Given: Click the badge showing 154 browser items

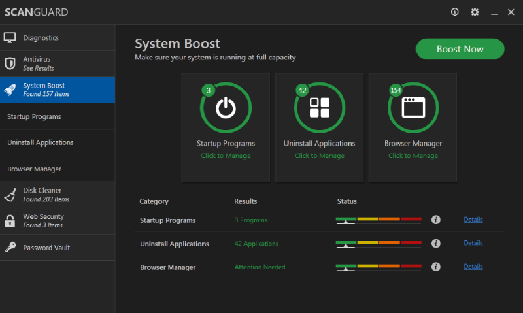Looking at the screenshot, I should [396, 90].
